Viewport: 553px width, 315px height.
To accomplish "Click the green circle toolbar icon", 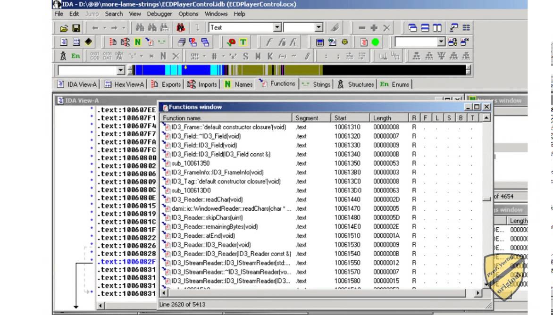I will pos(376,42).
